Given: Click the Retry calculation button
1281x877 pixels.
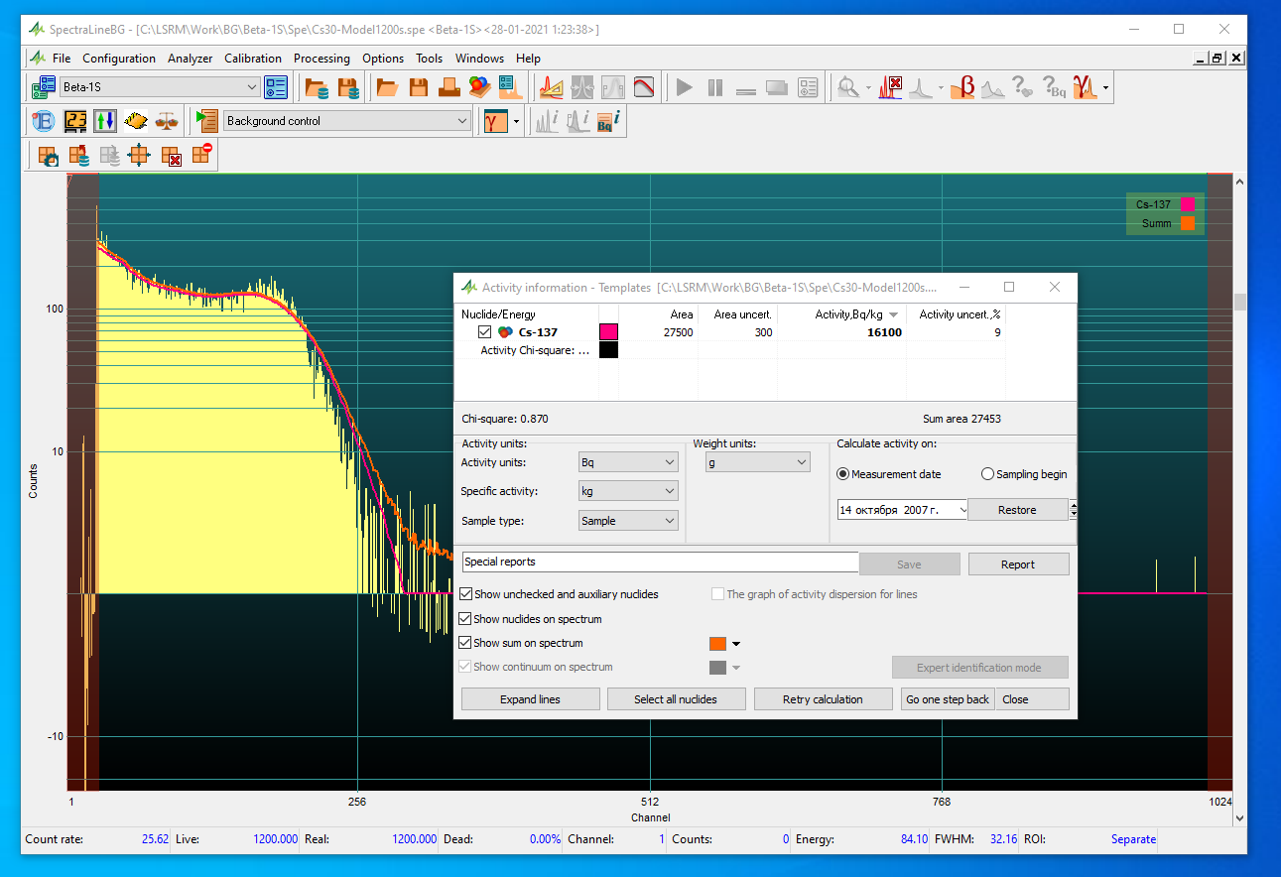Looking at the screenshot, I should (823, 699).
